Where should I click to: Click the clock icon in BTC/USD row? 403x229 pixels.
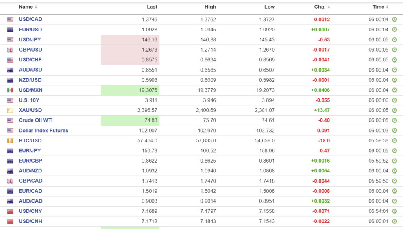[x=394, y=140]
